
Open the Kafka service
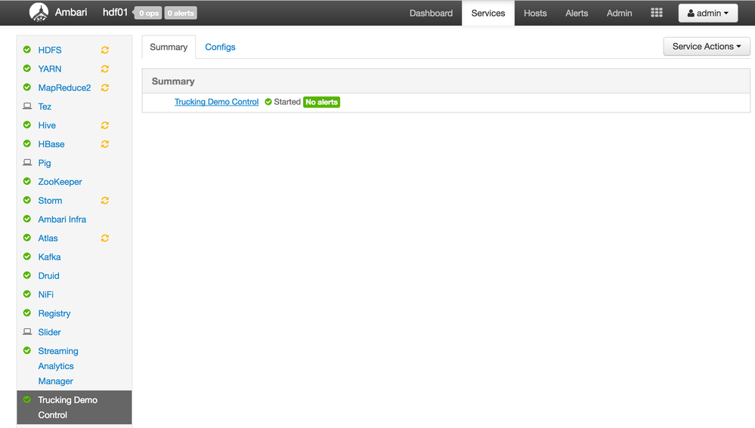click(49, 257)
